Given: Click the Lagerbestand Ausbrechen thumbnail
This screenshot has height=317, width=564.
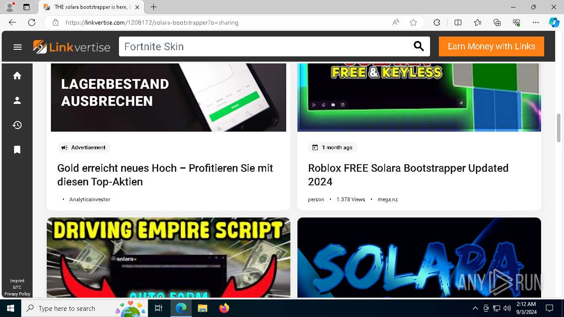Looking at the screenshot, I should 168,97.
